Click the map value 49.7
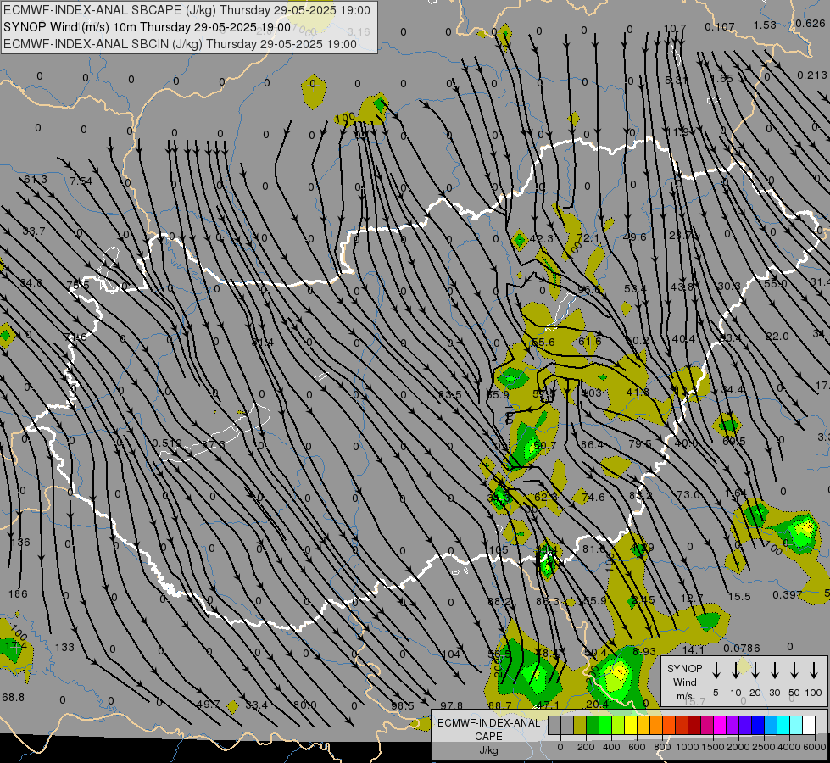Screen dimensions: 830x763 pos(208,705)
